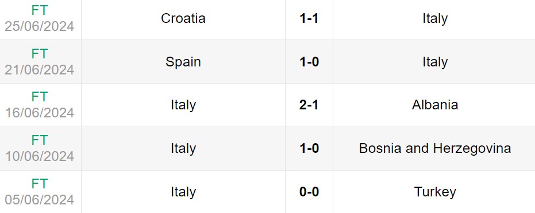
Task: Click Turkey team name
Action: pyautogui.click(x=435, y=192)
